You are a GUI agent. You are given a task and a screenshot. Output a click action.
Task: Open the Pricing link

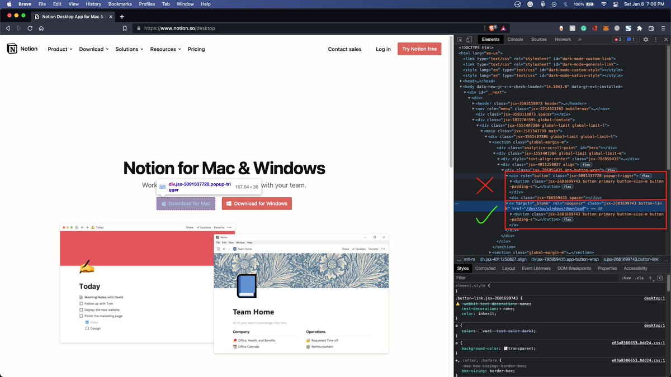pyautogui.click(x=196, y=49)
